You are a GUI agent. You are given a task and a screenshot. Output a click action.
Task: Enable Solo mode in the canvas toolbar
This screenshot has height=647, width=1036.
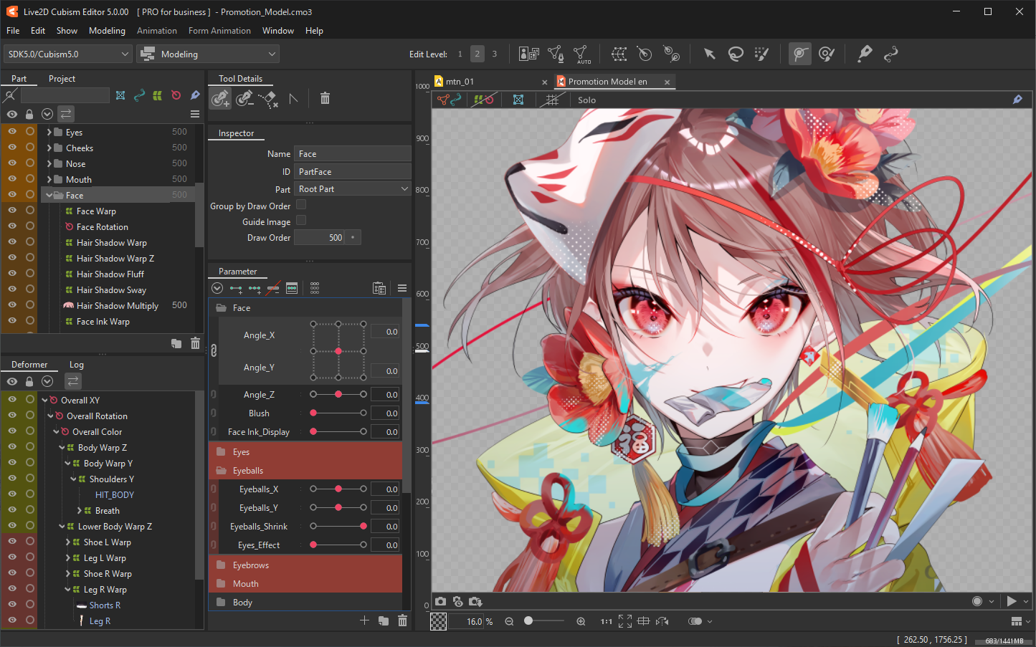(586, 100)
